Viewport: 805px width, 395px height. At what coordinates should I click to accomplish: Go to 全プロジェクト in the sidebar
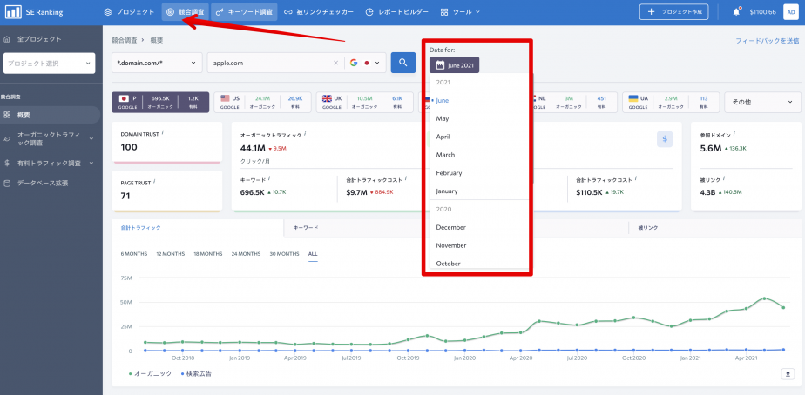[39, 39]
